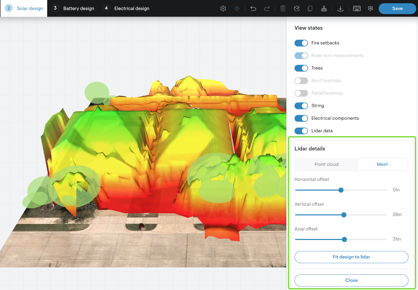This screenshot has width=418, height=290.
Task: Redo the last undone action
Action: [267, 8]
